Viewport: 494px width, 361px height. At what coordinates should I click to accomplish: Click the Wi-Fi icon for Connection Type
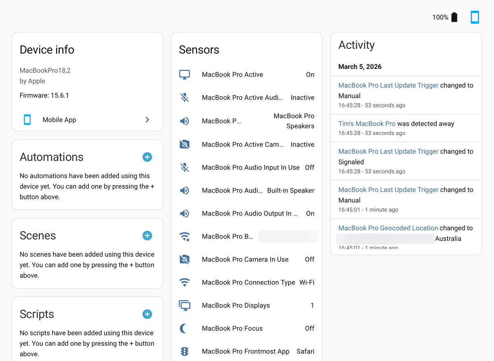(x=184, y=282)
